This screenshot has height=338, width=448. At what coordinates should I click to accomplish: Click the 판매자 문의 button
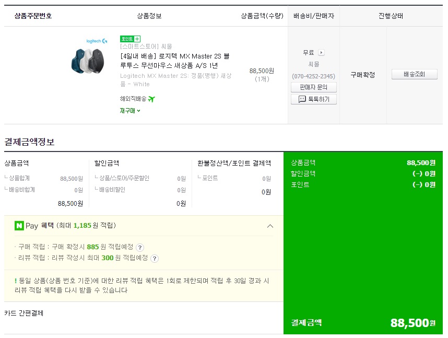[313, 87]
